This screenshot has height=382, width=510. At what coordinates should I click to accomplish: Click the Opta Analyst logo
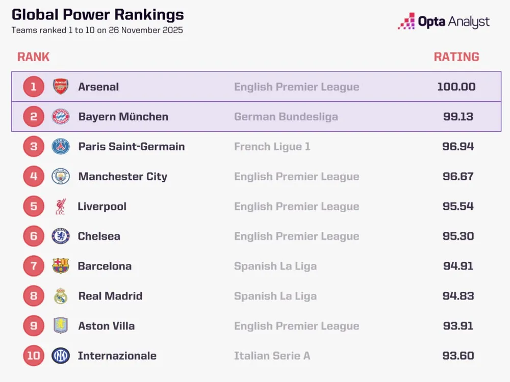(444, 22)
